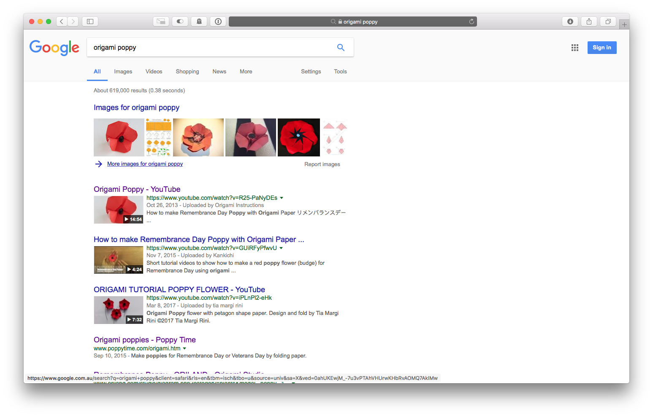Click Report images link
The image size is (653, 417).
pyautogui.click(x=322, y=164)
